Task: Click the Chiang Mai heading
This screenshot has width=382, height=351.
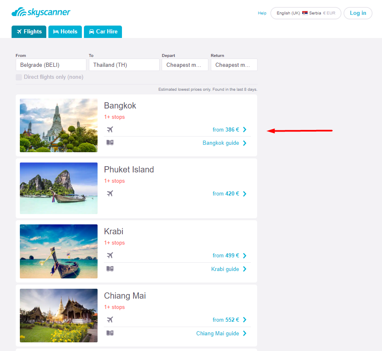Action: click(x=125, y=296)
